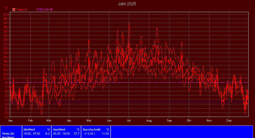Click the 9.2 Jahr-Ø legend label
This screenshot has height=138, width=255.
click(46, 9)
